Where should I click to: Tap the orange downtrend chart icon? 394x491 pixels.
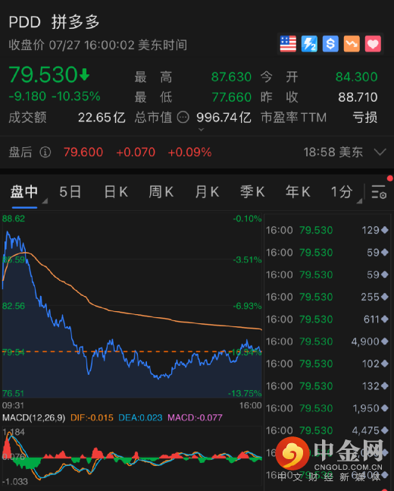pyautogui.click(x=352, y=43)
